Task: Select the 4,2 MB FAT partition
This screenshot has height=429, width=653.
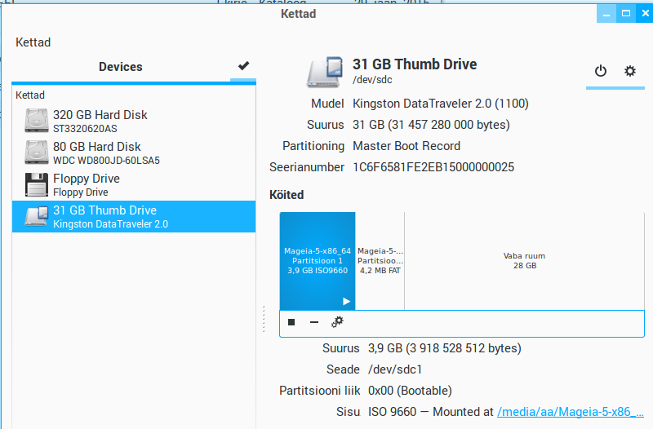Action: tap(380, 261)
